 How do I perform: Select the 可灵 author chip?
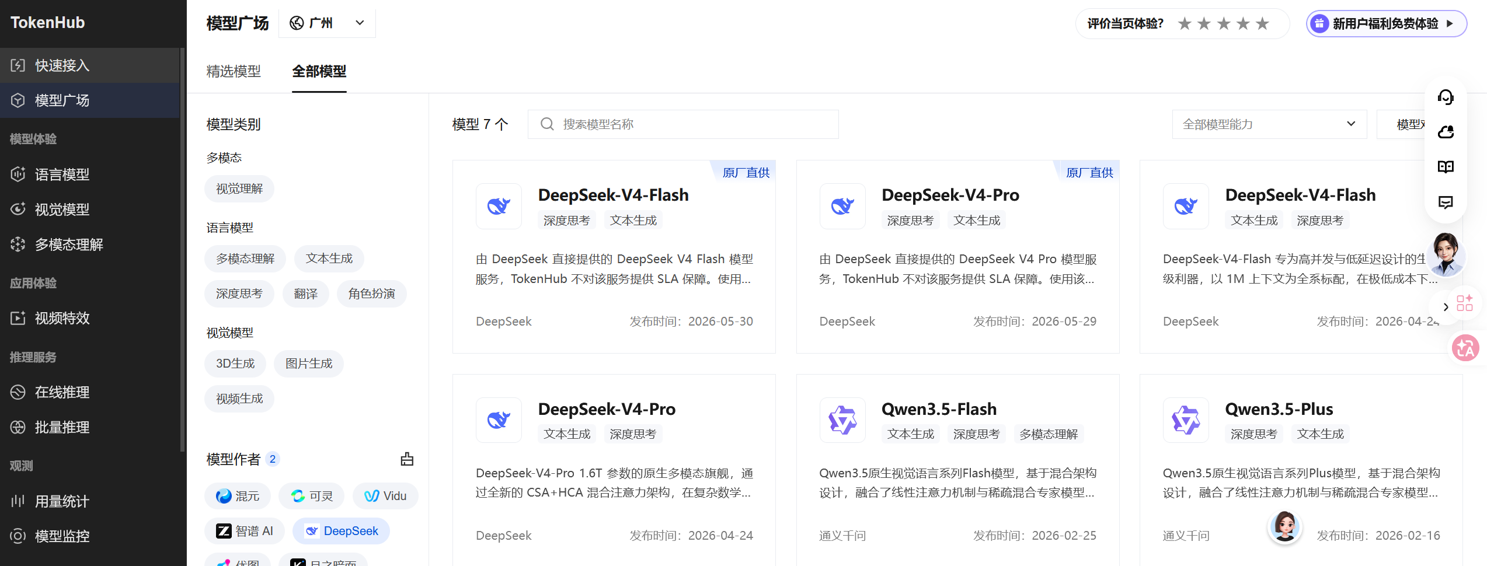[312, 496]
